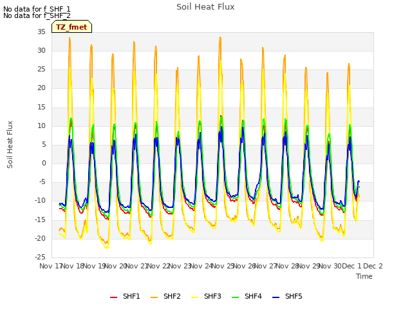This screenshot has height=309, width=412.
Task: Click the 0 y-axis tick label
Action: coord(44,163)
